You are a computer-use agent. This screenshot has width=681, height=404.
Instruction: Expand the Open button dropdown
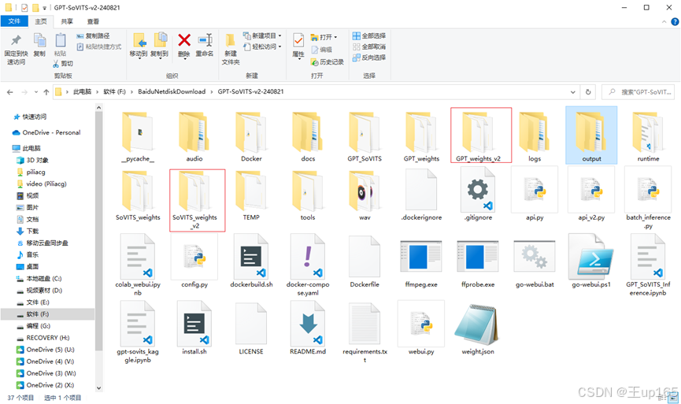coord(324,37)
